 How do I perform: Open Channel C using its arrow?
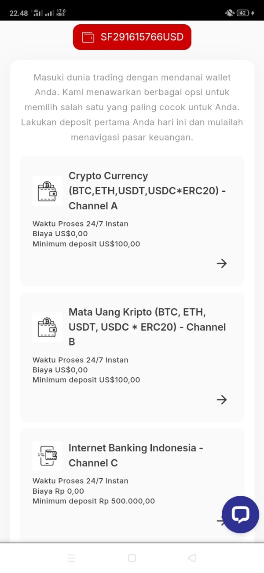(219, 521)
